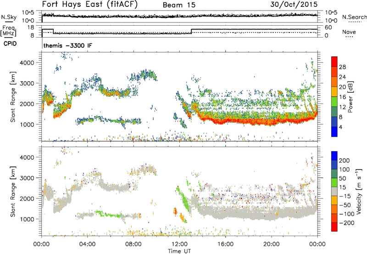The image size is (367, 254).
Task: Click the '16:00' time axis tick label
Action: coord(225,244)
